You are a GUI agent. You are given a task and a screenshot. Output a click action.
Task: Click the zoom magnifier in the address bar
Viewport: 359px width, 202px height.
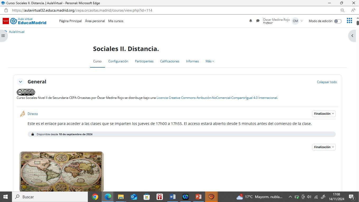click(342, 10)
